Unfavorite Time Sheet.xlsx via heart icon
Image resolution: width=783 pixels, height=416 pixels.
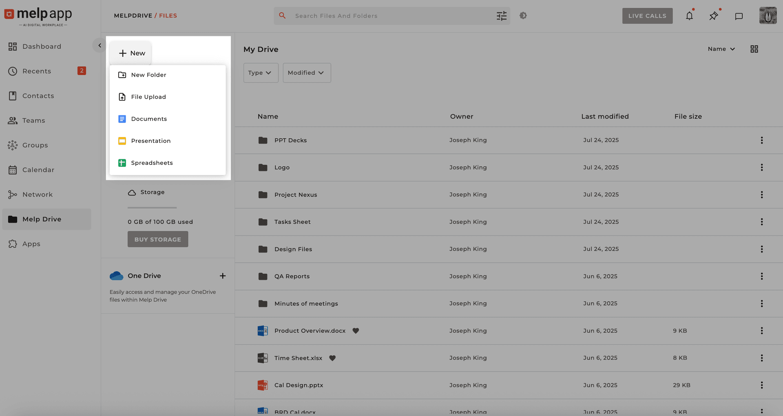tap(332, 358)
